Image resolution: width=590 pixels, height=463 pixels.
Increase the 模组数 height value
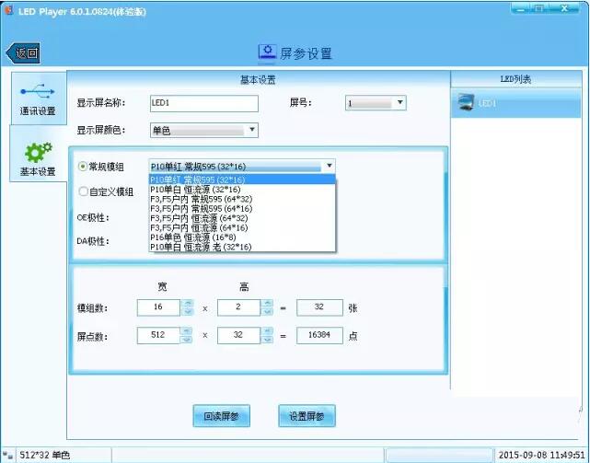coord(267,304)
